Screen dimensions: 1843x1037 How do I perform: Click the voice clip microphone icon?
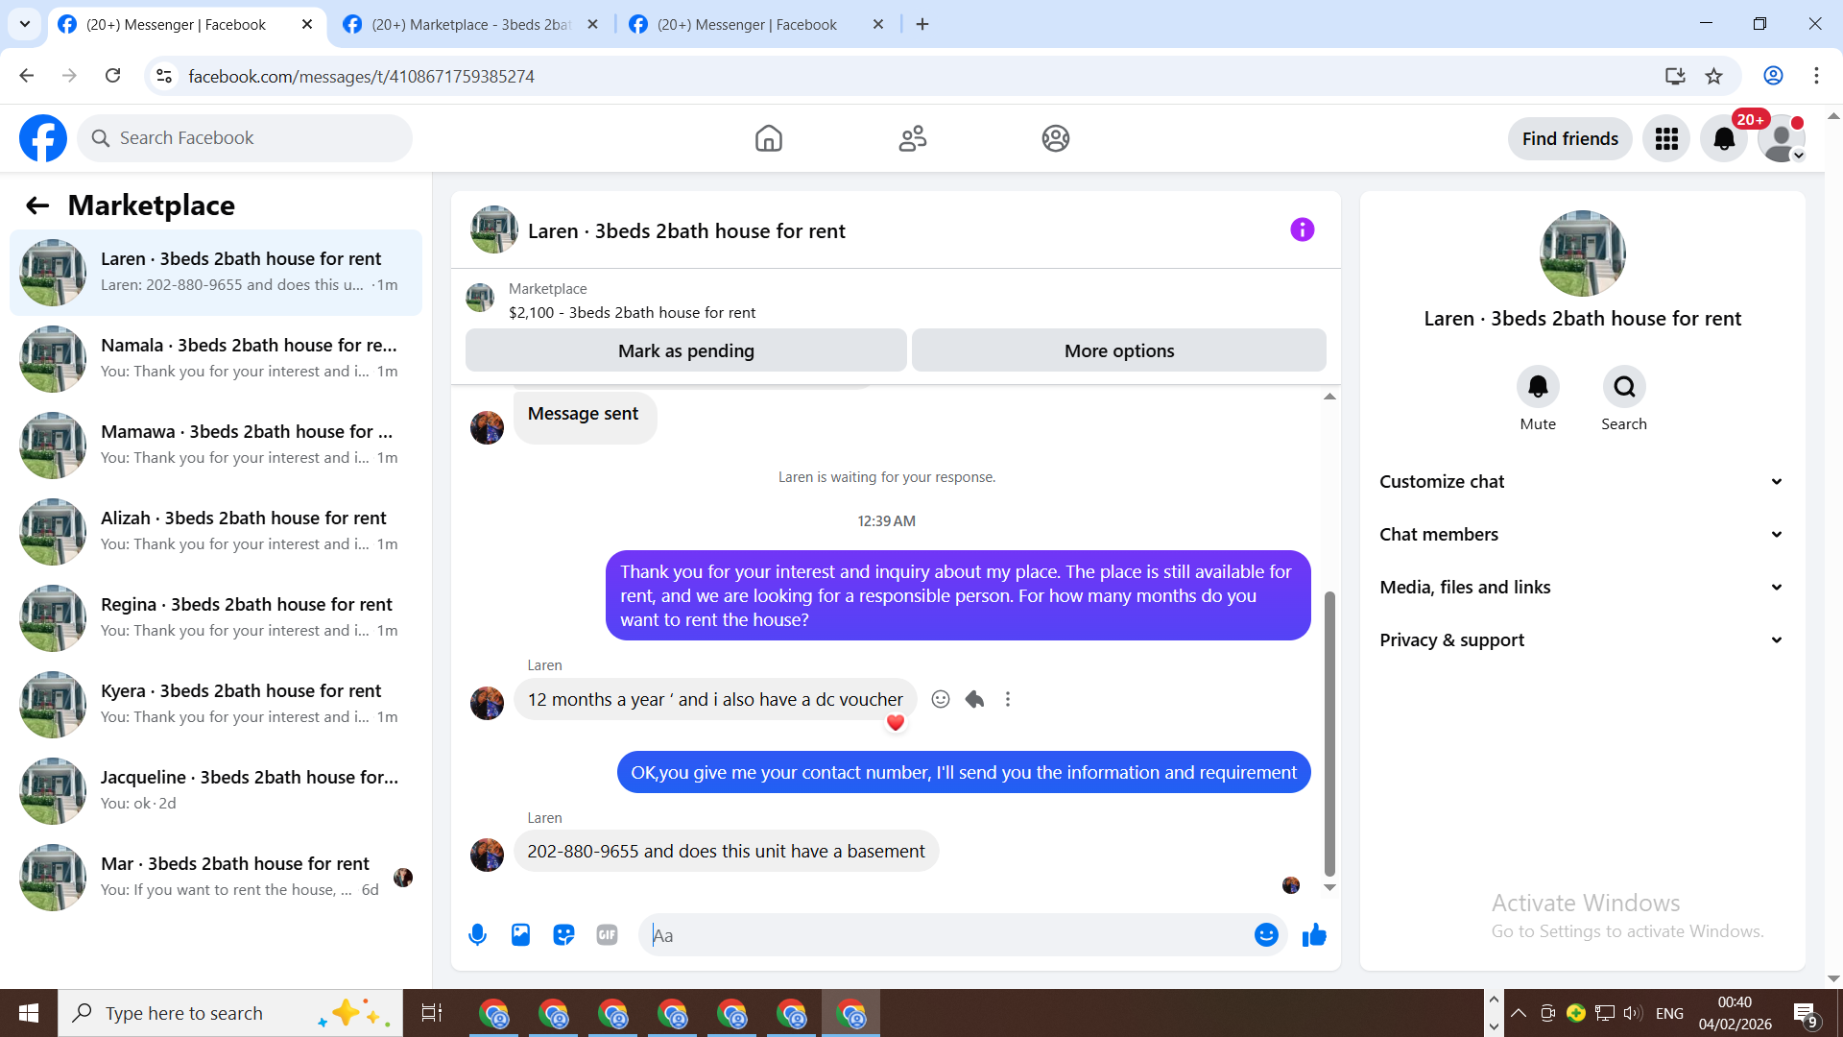pyautogui.click(x=477, y=934)
